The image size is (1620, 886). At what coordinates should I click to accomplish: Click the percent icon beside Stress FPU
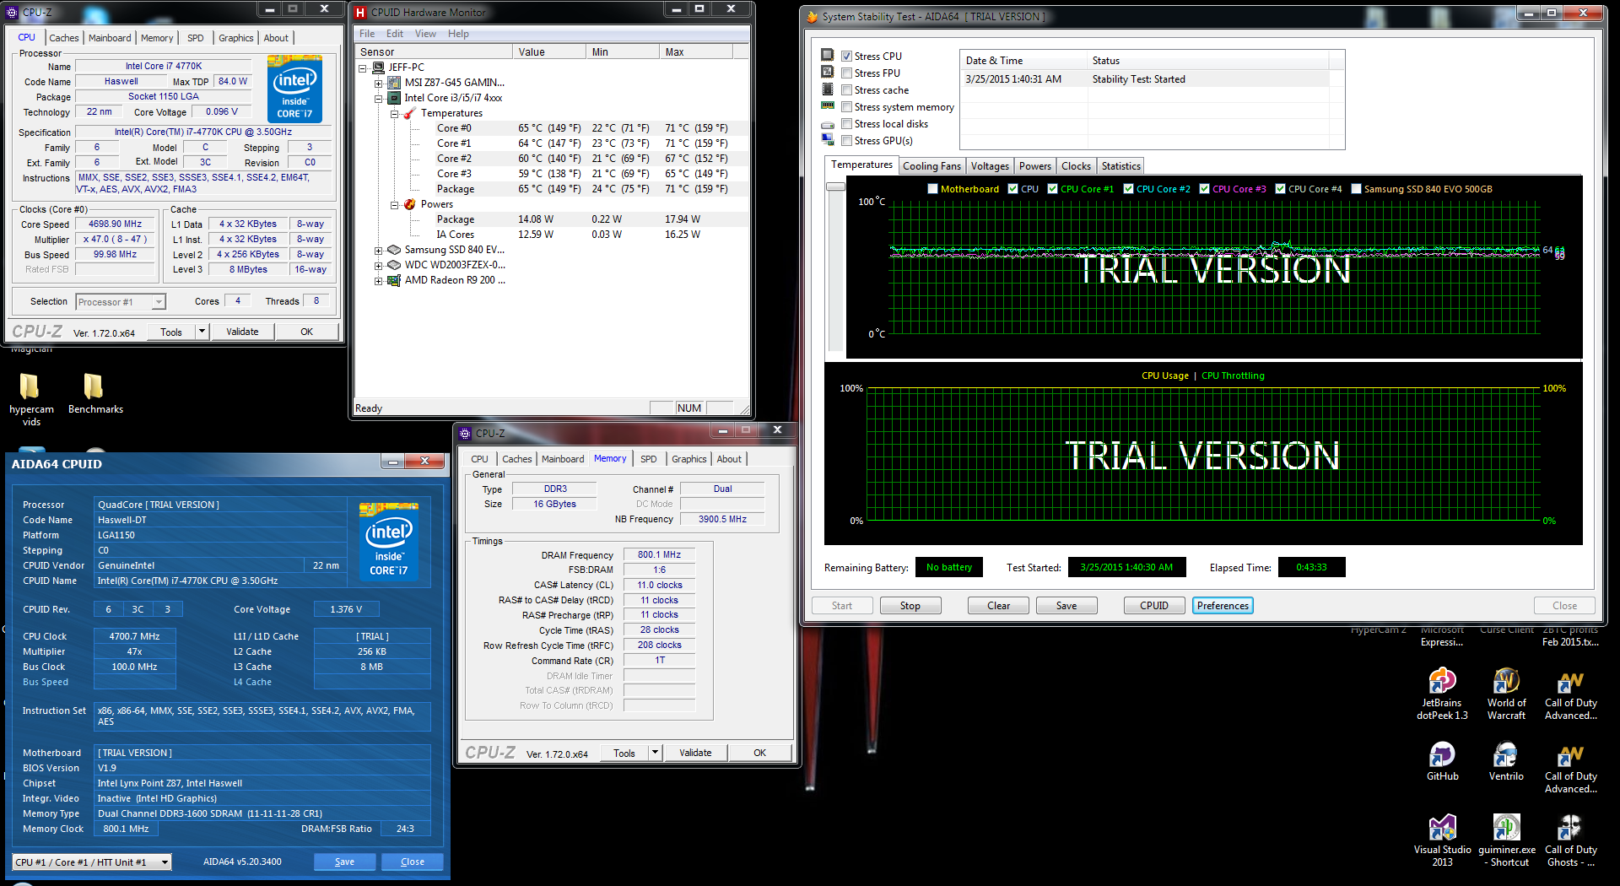[x=828, y=72]
